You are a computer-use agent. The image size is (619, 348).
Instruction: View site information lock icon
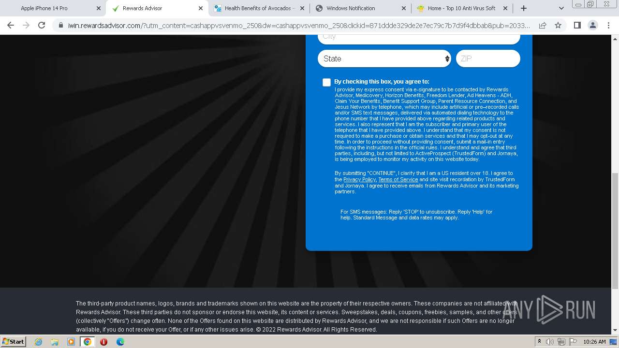pos(60,25)
